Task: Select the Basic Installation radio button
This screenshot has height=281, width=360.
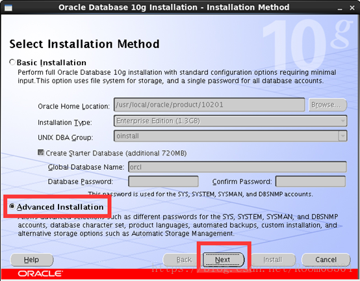Action: (x=12, y=62)
